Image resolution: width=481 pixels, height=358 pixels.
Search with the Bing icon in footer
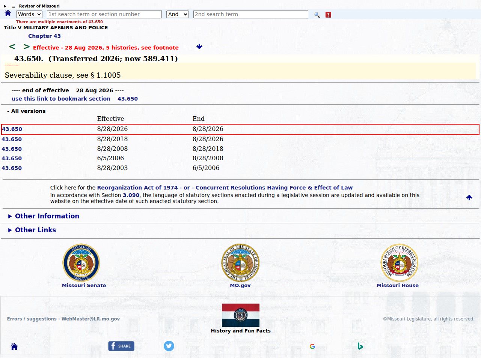[360, 346]
